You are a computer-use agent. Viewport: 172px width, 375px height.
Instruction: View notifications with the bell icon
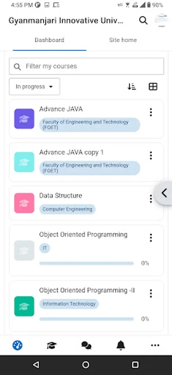tap(121, 345)
